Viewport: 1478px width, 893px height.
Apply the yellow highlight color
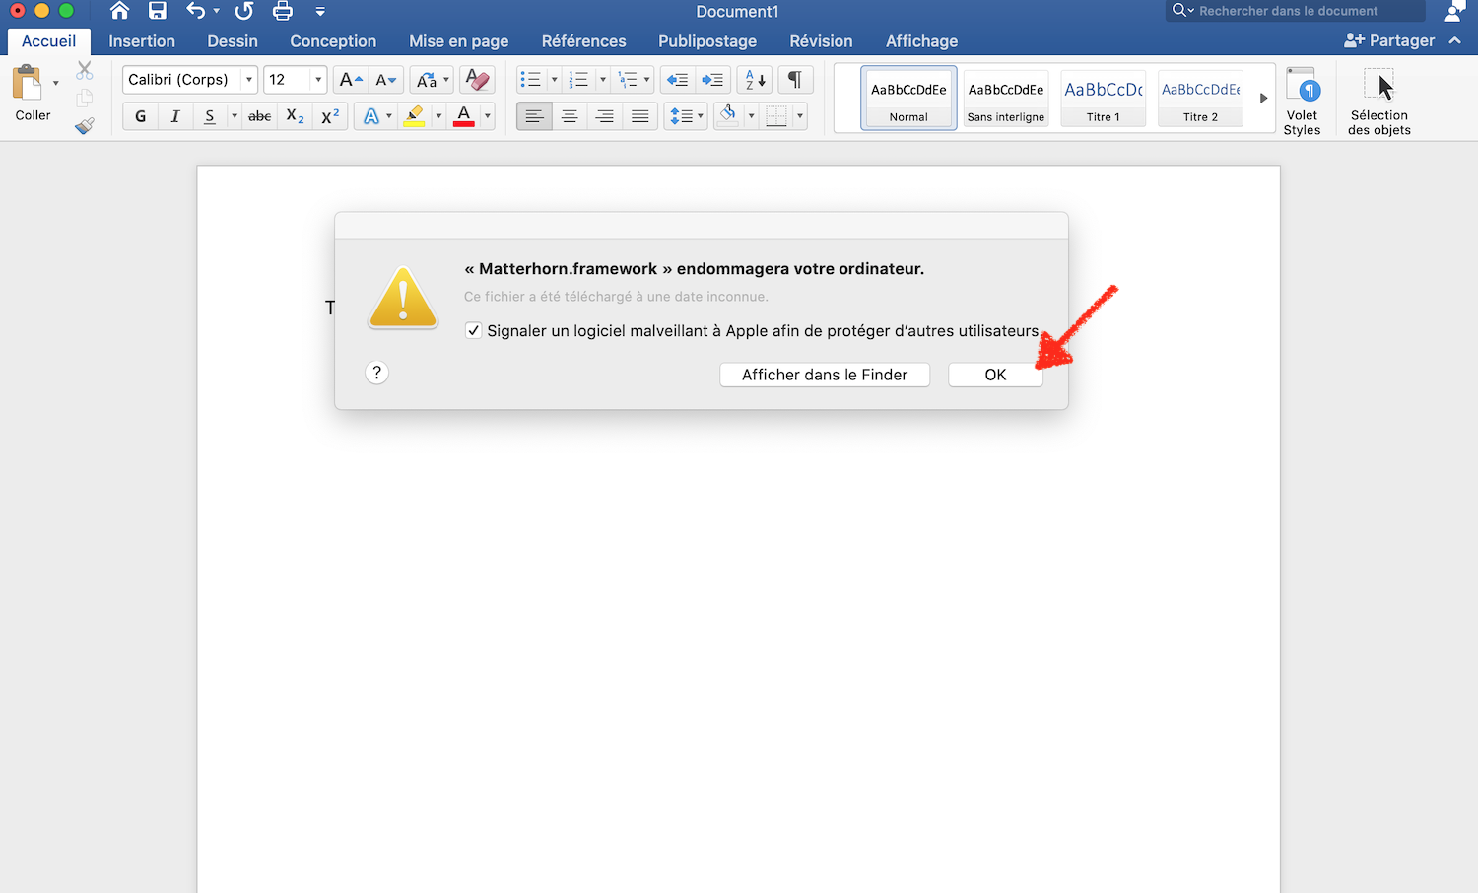[x=415, y=116]
